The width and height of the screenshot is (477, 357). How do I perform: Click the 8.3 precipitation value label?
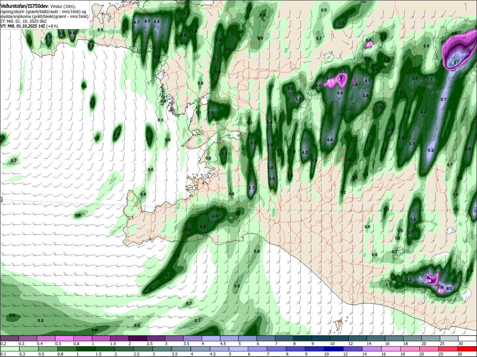(449, 288)
